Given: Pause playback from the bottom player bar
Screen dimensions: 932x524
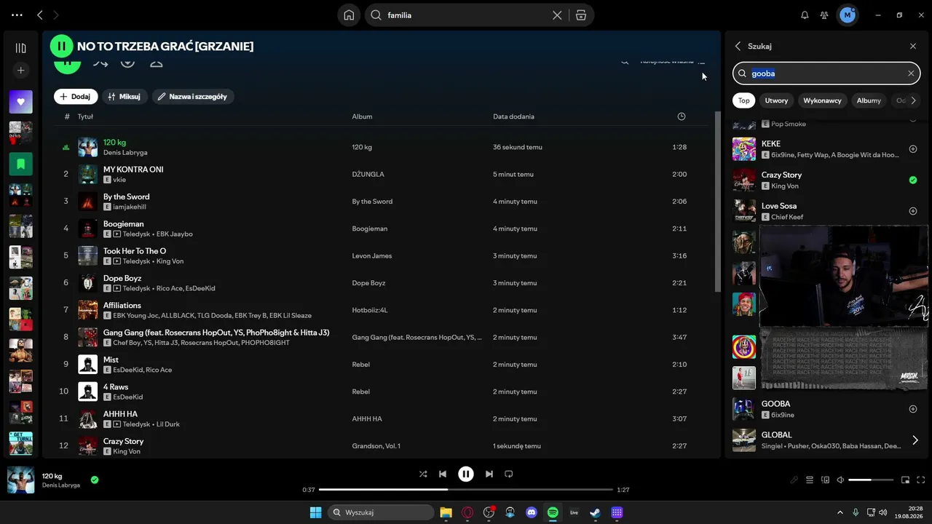Looking at the screenshot, I should click(466, 474).
